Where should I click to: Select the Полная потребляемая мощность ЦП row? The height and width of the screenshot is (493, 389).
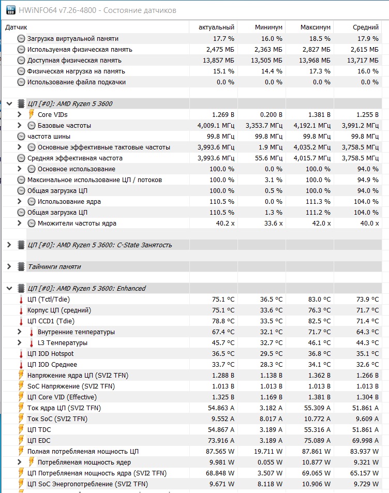(83, 451)
